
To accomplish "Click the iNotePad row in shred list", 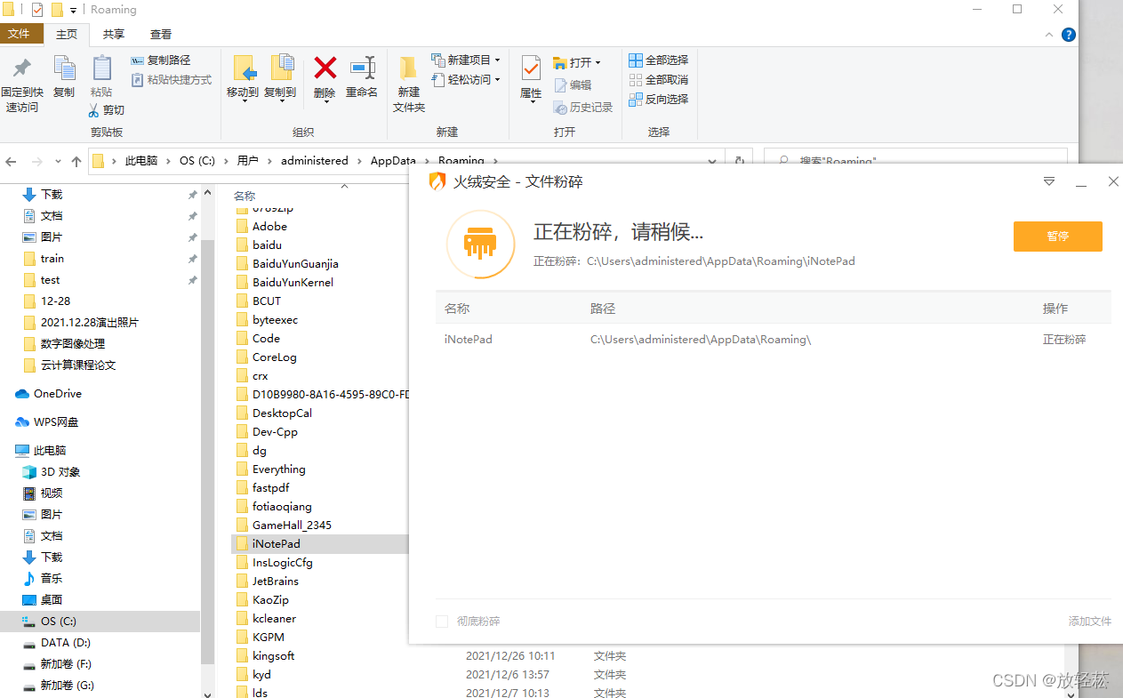I will (773, 340).
